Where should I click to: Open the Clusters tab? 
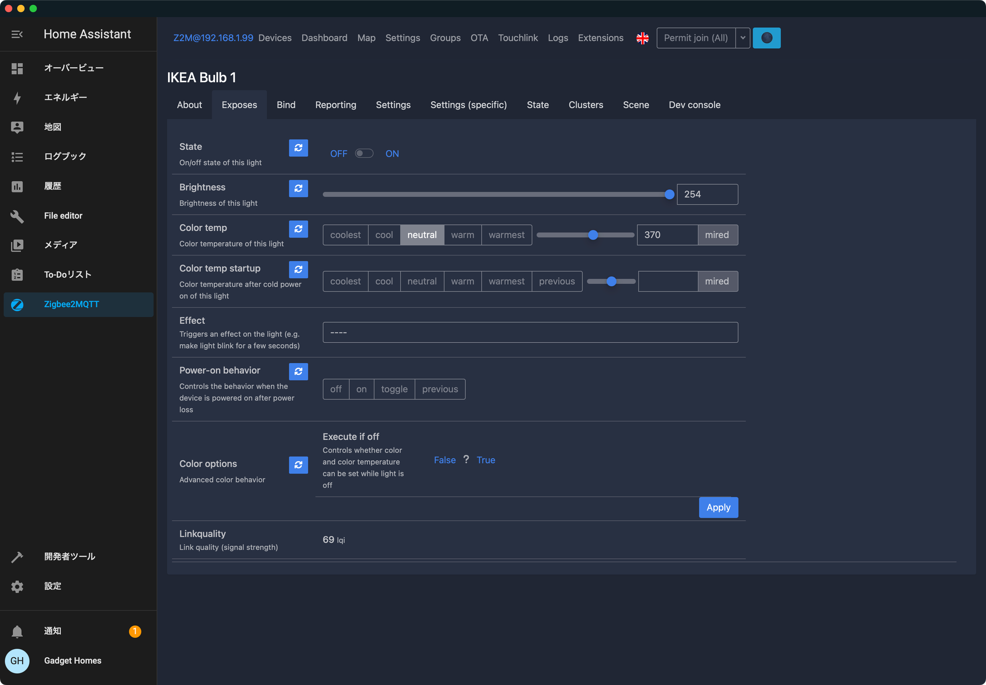tap(586, 105)
